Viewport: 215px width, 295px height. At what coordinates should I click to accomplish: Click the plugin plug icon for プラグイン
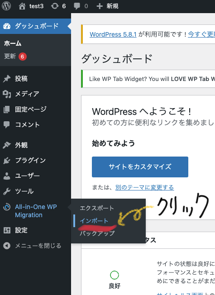(x=7, y=161)
